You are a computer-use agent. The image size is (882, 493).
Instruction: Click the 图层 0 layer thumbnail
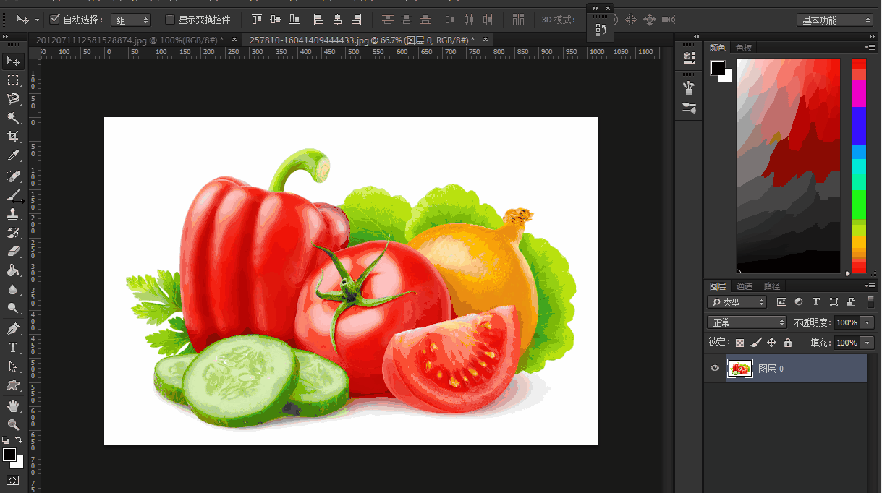click(x=739, y=369)
